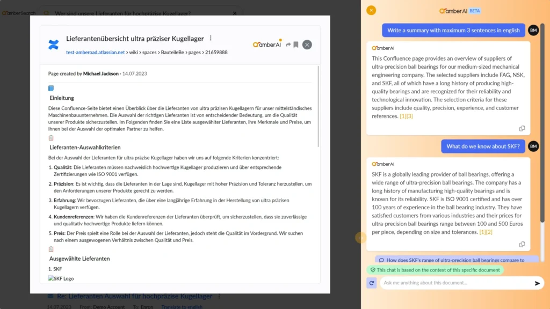Open the three-dot menu beside the page title
550x309 pixels.
pos(211,38)
